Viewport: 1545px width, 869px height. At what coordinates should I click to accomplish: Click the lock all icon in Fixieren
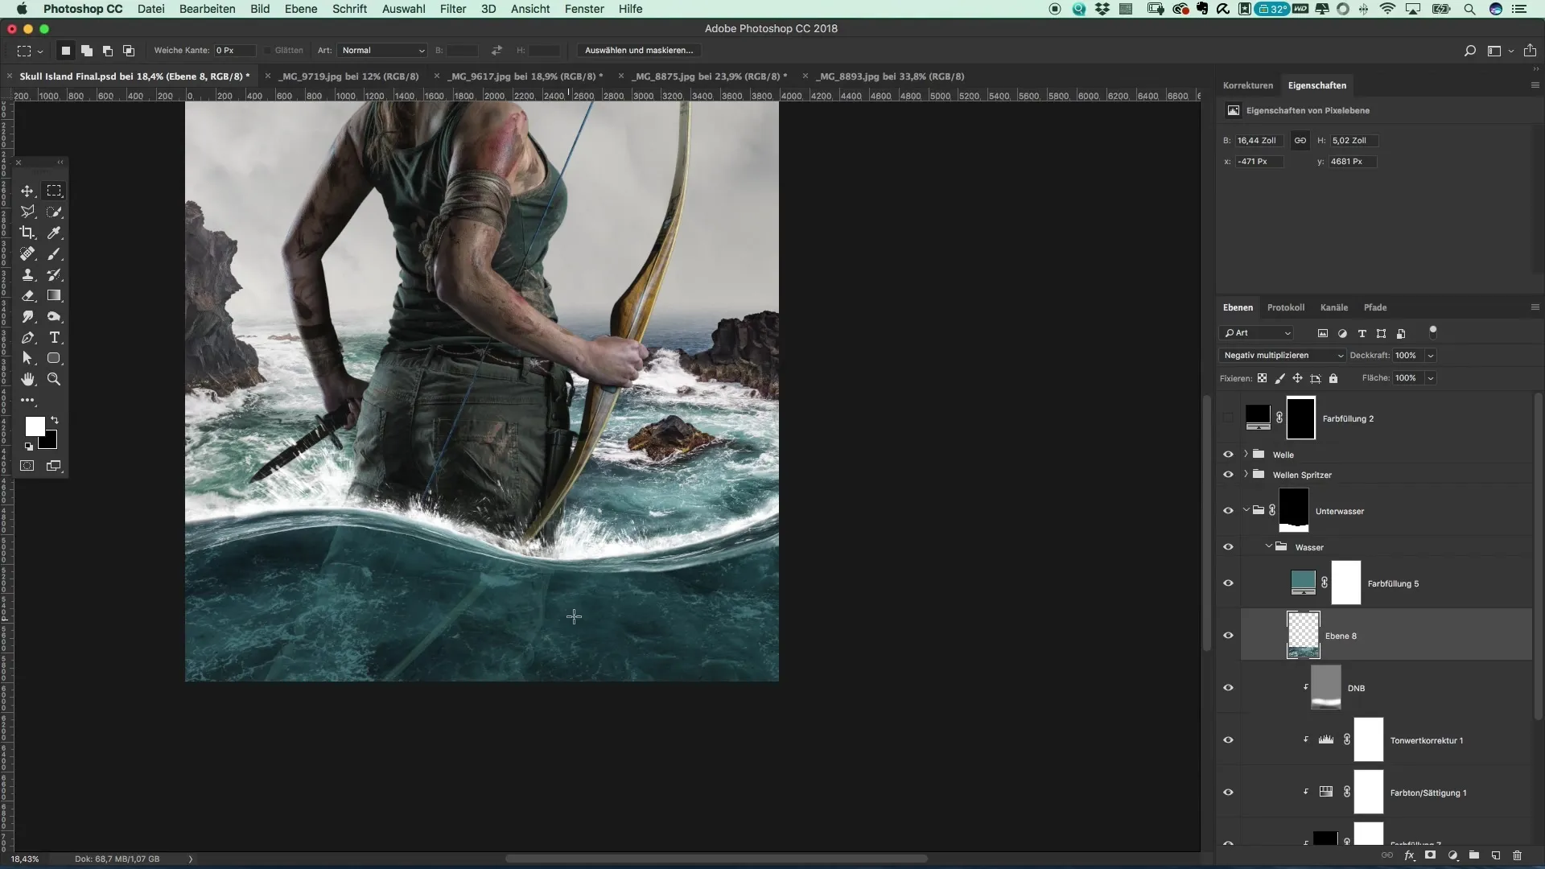[1333, 378]
